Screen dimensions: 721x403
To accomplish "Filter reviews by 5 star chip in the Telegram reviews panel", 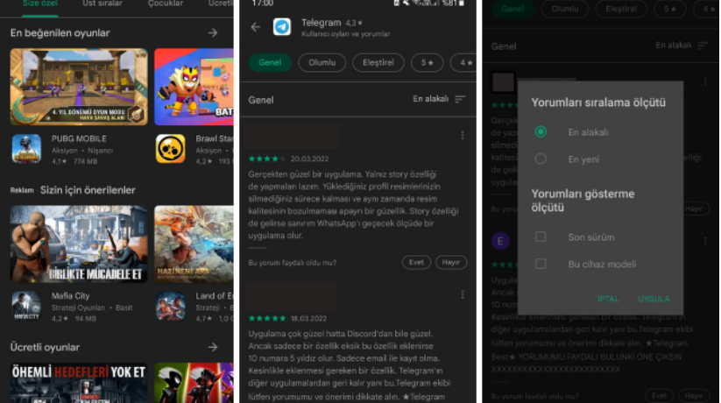I will click(428, 62).
